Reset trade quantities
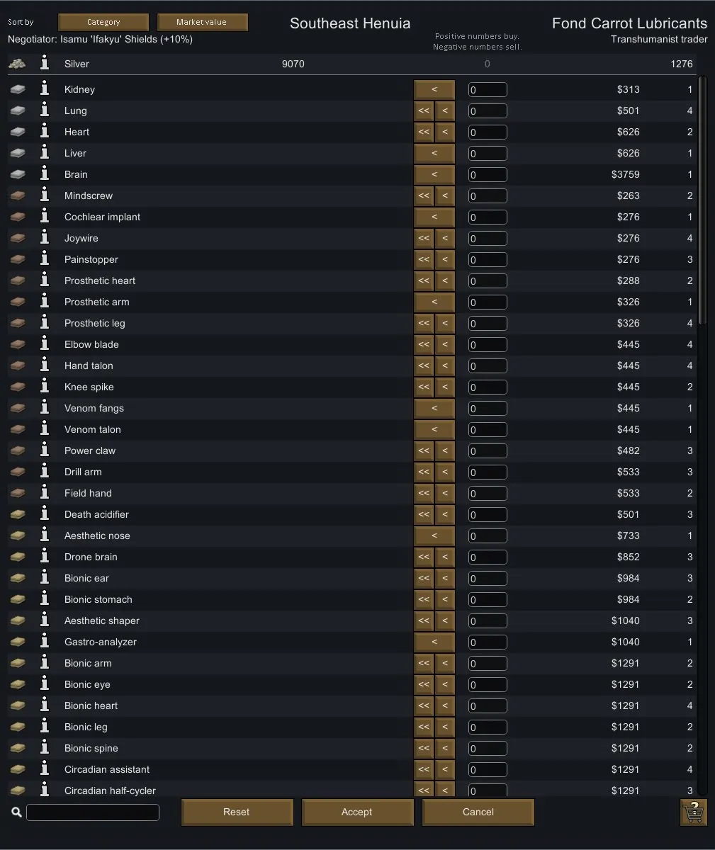 point(237,812)
